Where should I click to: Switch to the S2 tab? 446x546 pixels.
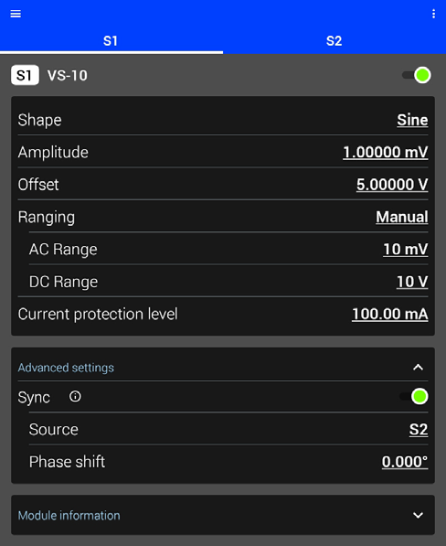(334, 41)
